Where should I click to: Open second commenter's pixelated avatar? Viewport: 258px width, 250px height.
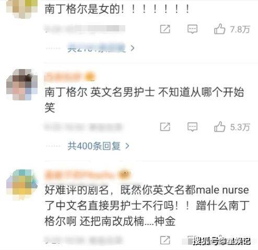(x=22, y=85)
